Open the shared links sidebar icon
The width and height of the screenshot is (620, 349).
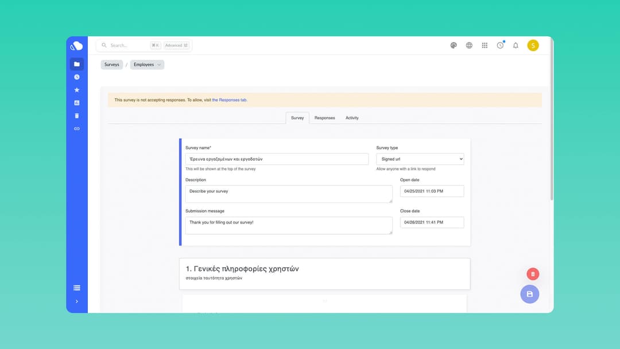(x=77, y=129)
